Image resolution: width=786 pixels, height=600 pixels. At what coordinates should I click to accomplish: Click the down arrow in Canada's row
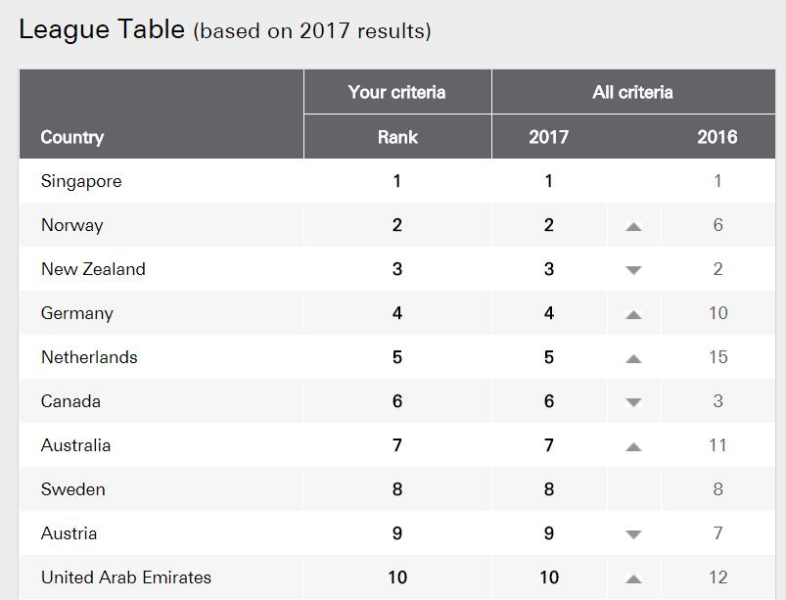633,402
